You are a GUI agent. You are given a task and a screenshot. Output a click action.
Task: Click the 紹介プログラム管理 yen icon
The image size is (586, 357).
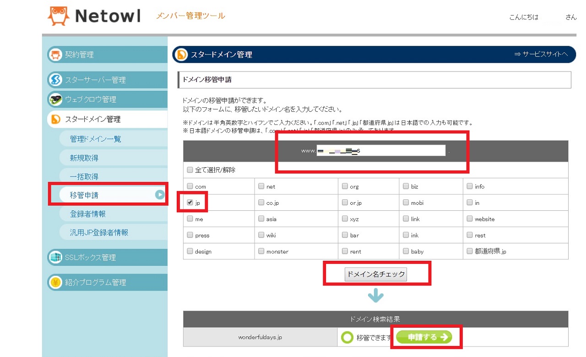(55, 282)
